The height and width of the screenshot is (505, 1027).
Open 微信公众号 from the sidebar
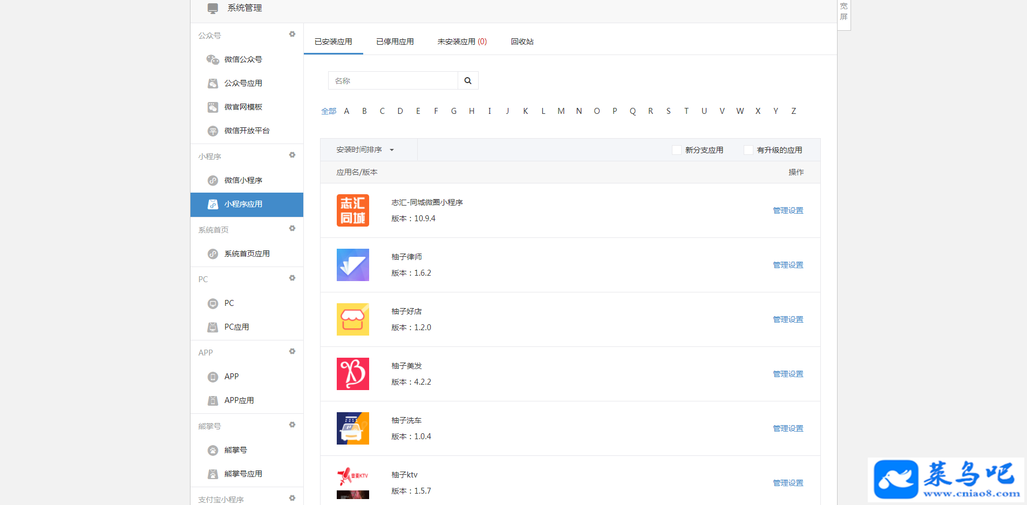(x=247, y=59)
